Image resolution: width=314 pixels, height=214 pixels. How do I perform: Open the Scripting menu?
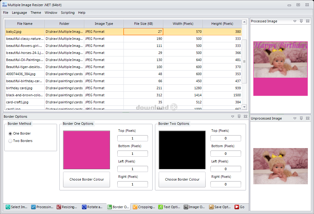pos(68,13)
